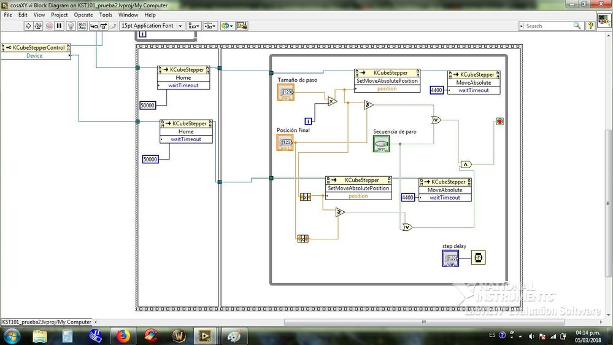Select the while loop stop condition terminal
The height and width of the screenshot is (345, 613).
[499, 122]
